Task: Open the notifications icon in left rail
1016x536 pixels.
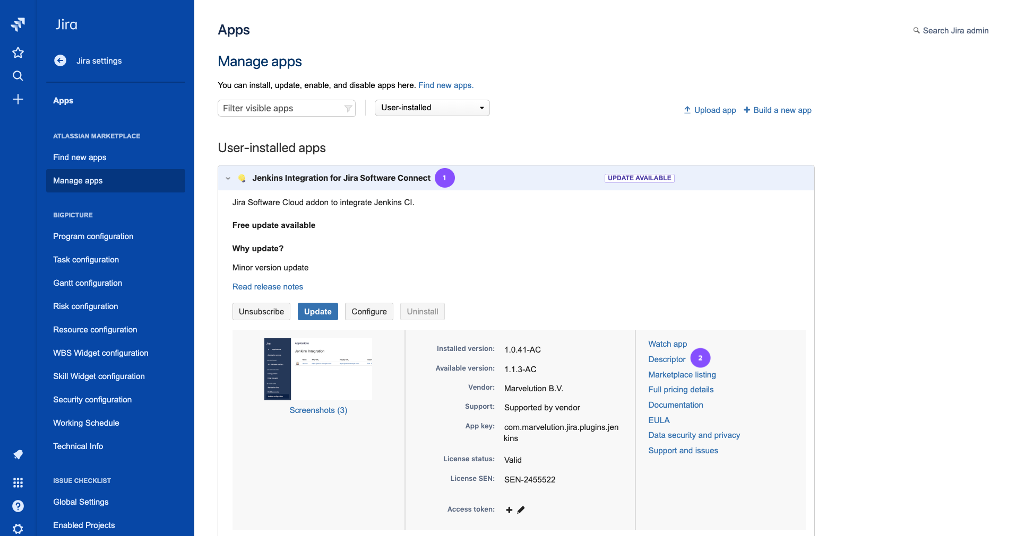Action: 18,455
